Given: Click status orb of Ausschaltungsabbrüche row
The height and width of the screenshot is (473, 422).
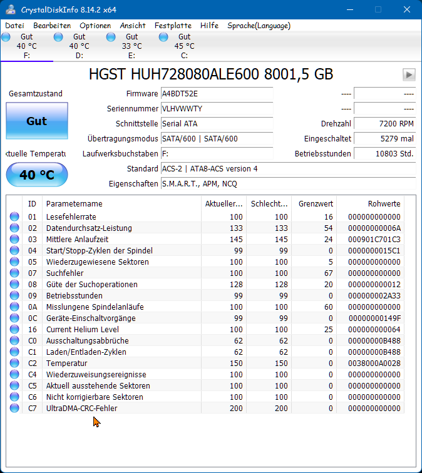Looking at the screenshot, I should tap(14, 340).
